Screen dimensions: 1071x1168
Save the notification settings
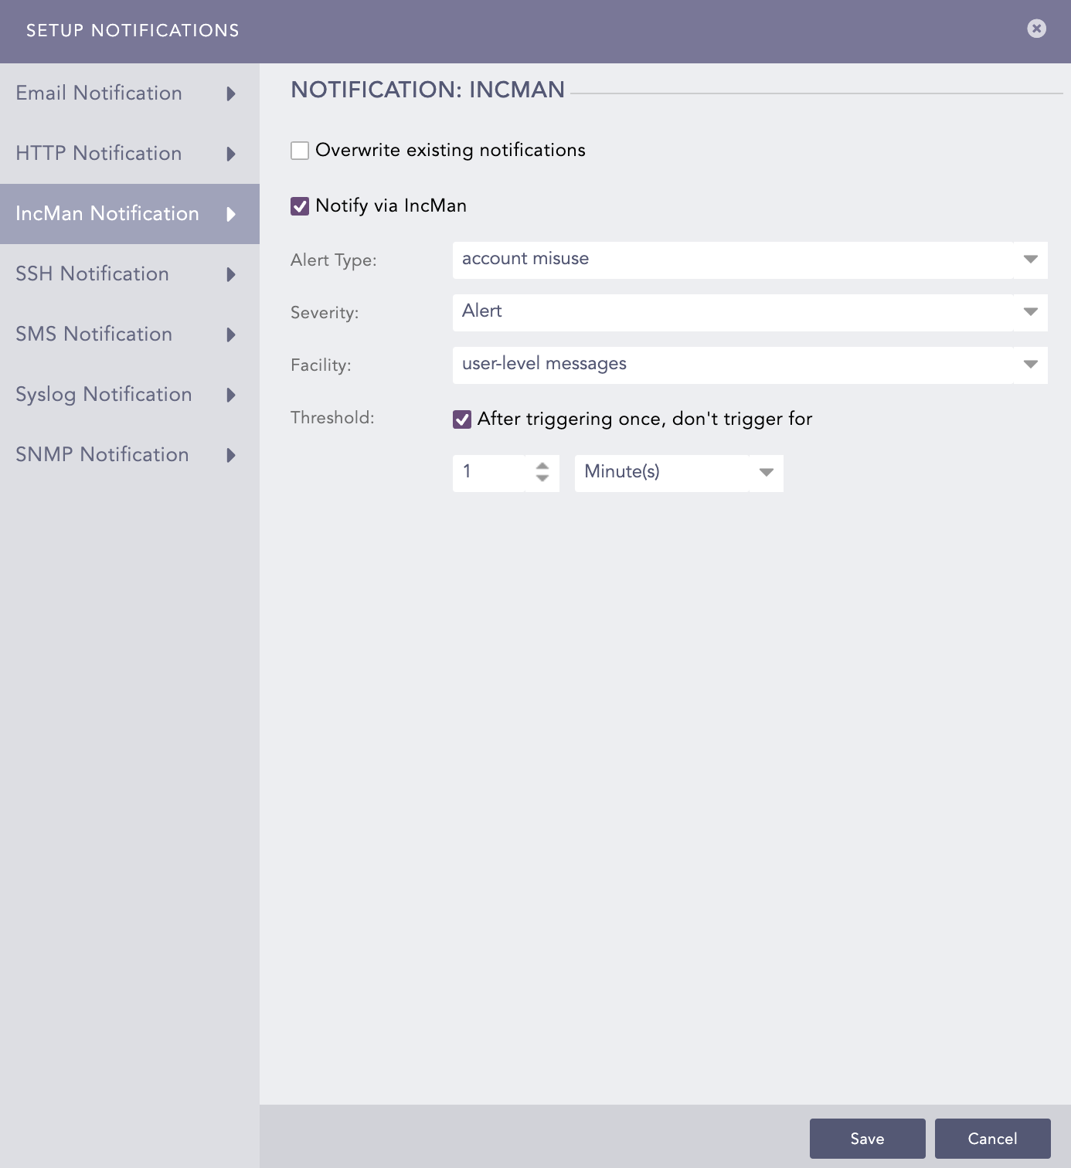tap(867, 1139)
